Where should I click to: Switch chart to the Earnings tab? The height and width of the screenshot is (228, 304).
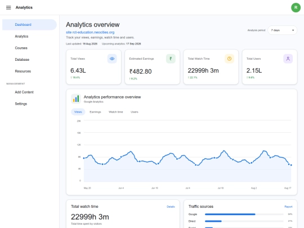(95, 112)
